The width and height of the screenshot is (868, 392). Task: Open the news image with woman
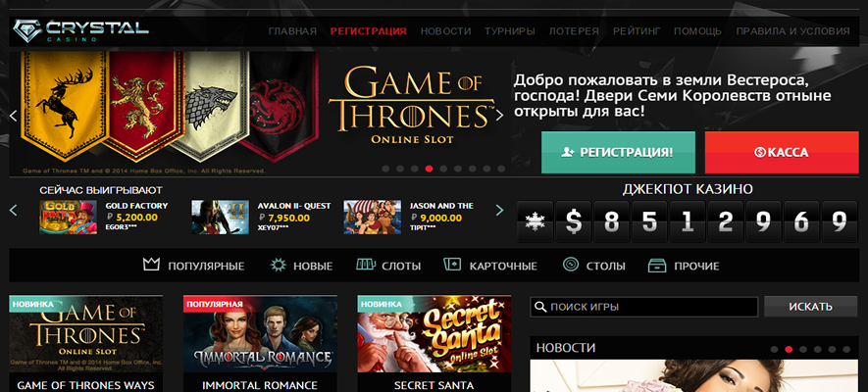694,376
